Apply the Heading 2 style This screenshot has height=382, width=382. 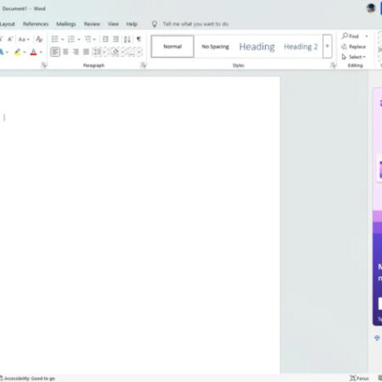click(x=301, y=47)
